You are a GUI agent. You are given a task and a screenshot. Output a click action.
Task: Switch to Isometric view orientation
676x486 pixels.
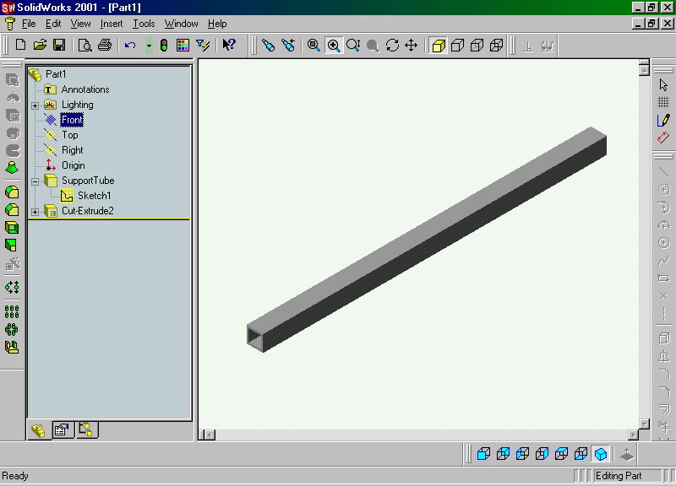(601, 454)
